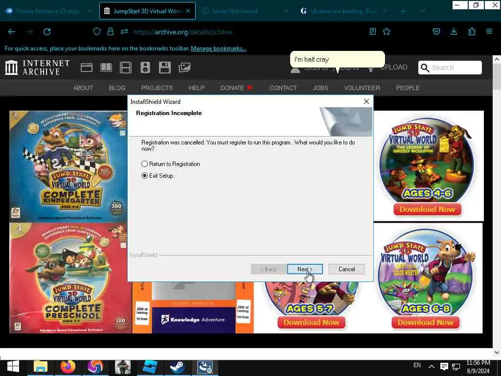The height and width of the screenshot is (376, 501).
Task: Open the PEOPLE menu item
Action: tap(408, 88)
